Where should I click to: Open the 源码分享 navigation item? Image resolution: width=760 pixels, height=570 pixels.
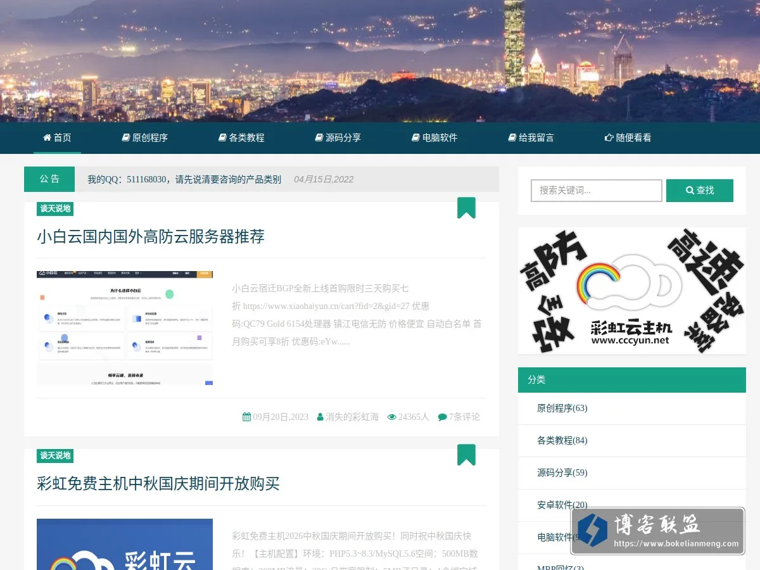pos(338,137)
